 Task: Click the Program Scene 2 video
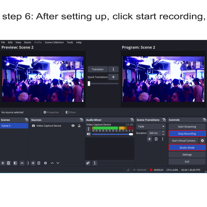163,79
